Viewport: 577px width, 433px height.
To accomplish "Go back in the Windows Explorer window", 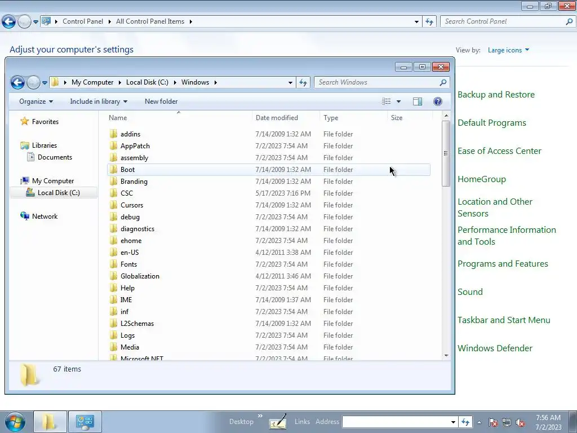I will pos(17,82).
